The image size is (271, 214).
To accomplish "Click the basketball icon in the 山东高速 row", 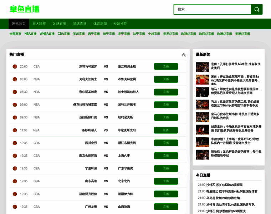I will click(15, 181).
